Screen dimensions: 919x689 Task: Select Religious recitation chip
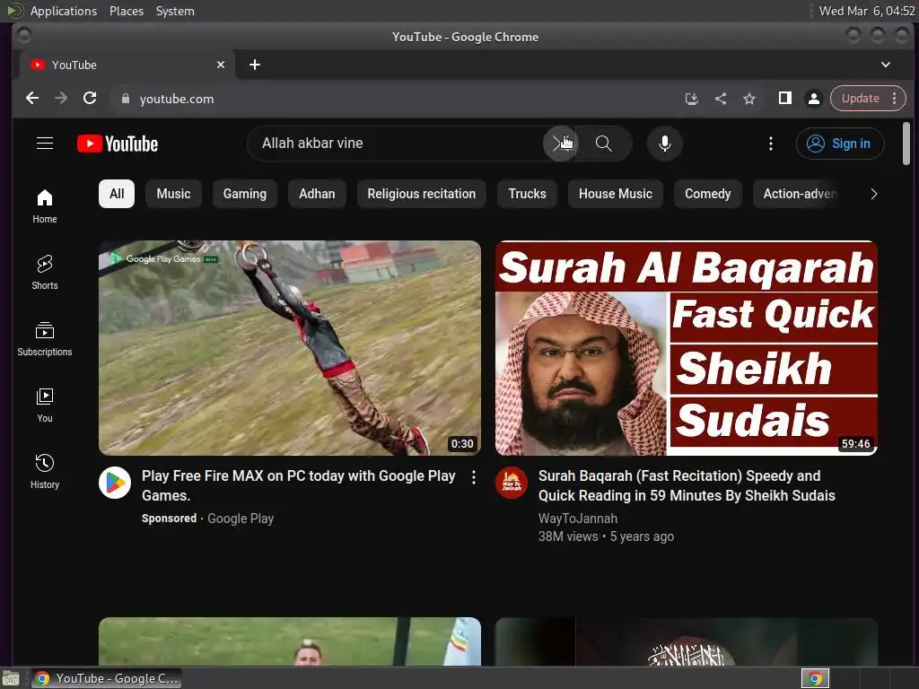(x=422, y=194)
